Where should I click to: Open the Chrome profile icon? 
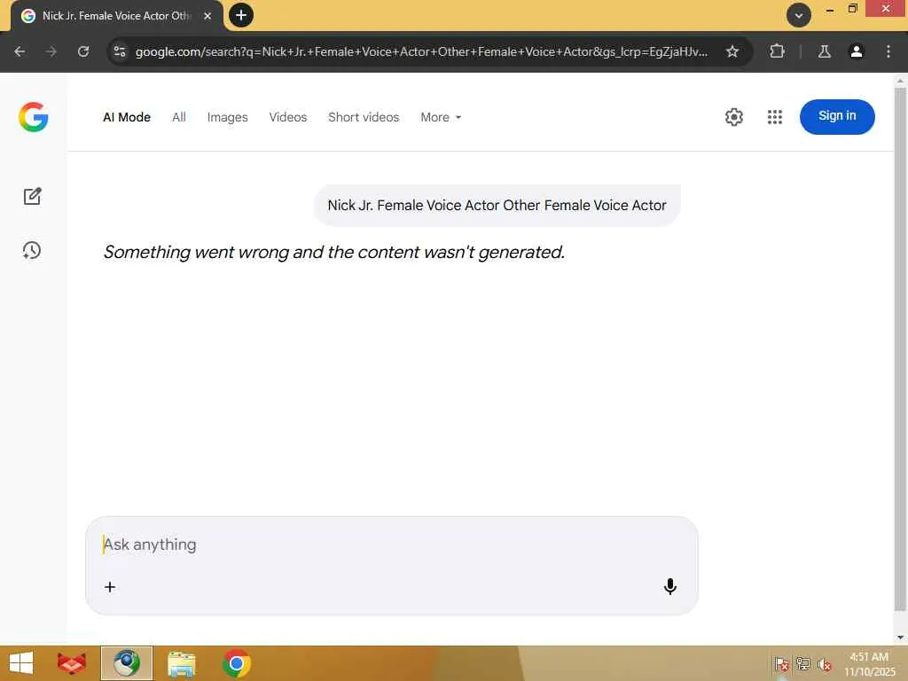[x=857, y=51]
